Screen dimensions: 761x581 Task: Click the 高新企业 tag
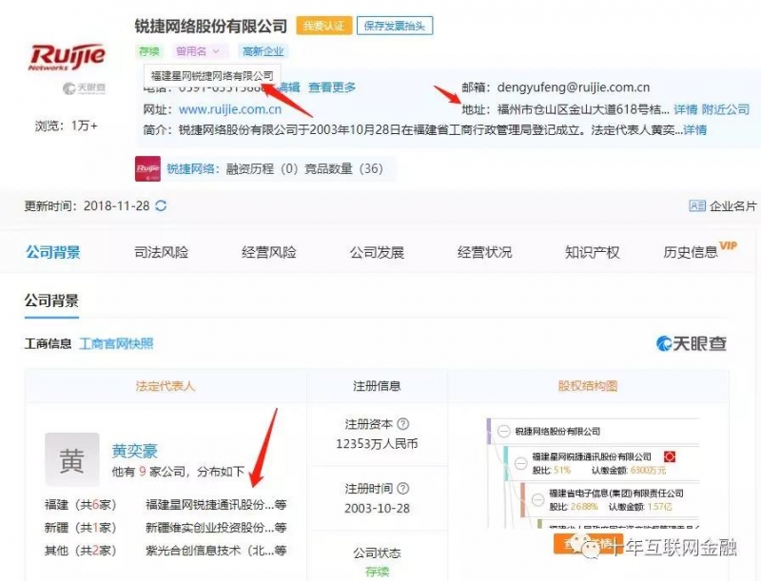click(263, 51)
